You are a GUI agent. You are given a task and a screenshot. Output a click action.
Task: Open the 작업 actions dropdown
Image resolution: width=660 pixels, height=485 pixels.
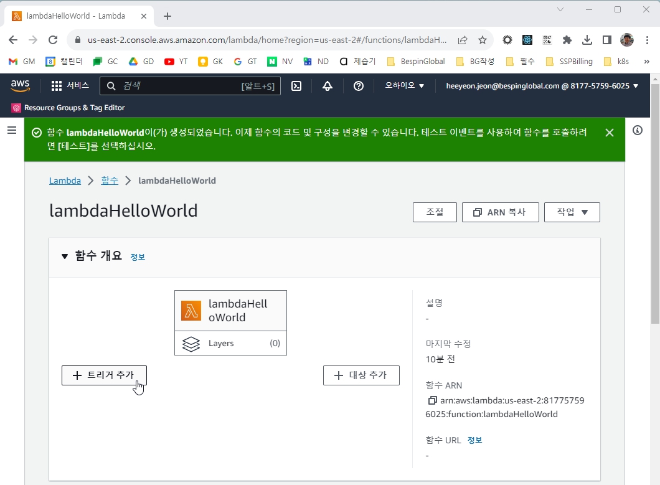[572, 212]
